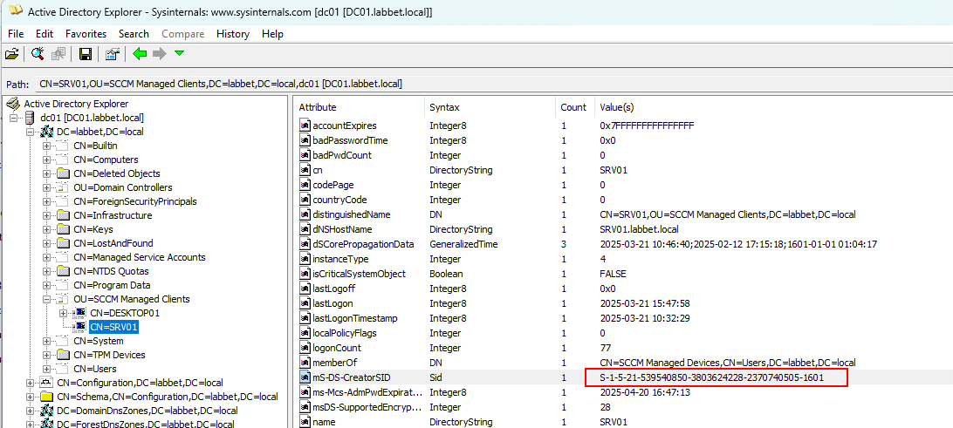Click the localPolicyFlags attribute icon
The height and width of the screenshot is (428, 953).
305,333
